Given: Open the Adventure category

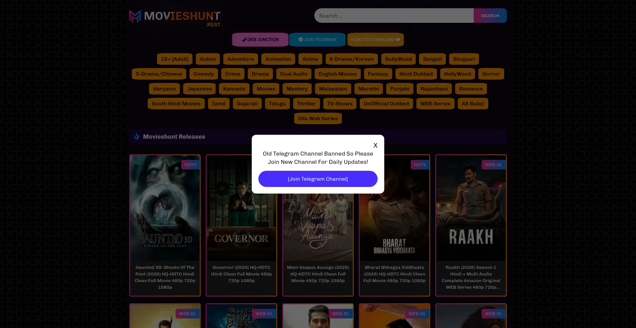Looking at the screenshot, I should tap(240, 59).
